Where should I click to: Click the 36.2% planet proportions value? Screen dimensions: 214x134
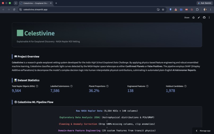[94, 91]
